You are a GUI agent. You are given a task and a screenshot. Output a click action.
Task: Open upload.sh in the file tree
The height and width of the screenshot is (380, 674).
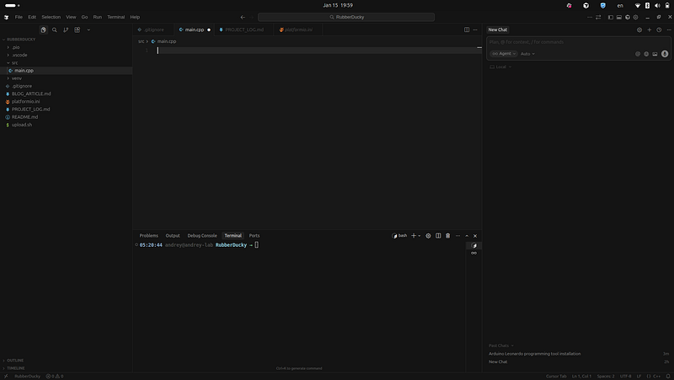22,125
